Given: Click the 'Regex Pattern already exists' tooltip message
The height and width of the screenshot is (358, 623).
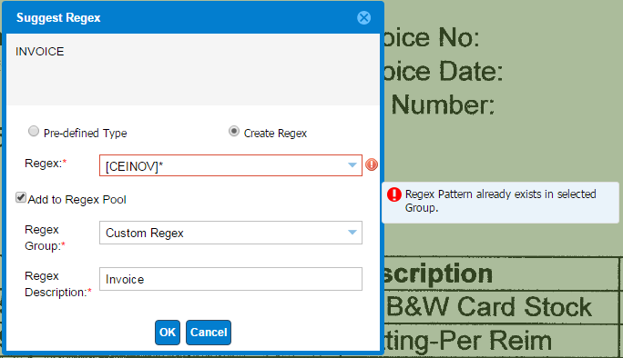Looking at the screenshot, I should (500, 201).
